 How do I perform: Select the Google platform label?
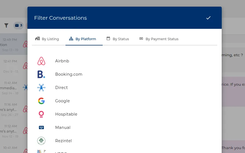pos(62,101)
